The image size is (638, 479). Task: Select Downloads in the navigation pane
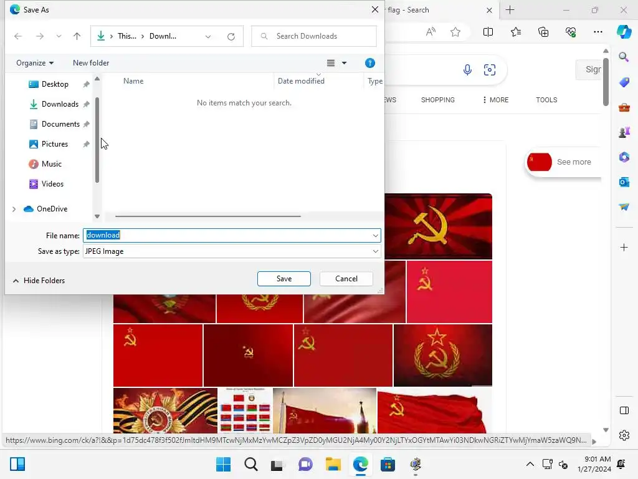59,104
